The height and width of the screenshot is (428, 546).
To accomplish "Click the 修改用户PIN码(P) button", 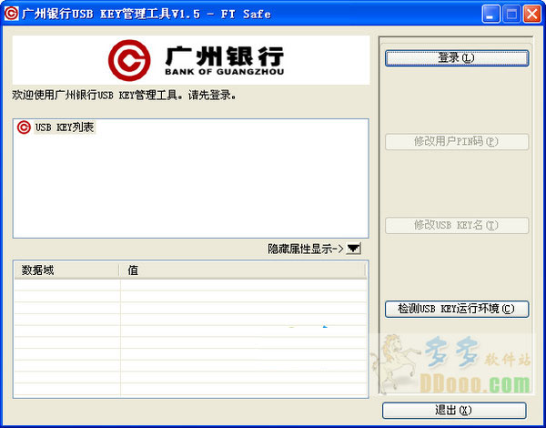I will [x=457, y=142].
